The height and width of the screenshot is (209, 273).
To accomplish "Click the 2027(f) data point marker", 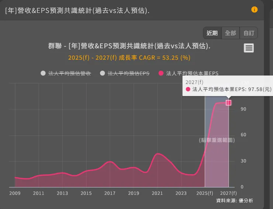I will 228,103.
